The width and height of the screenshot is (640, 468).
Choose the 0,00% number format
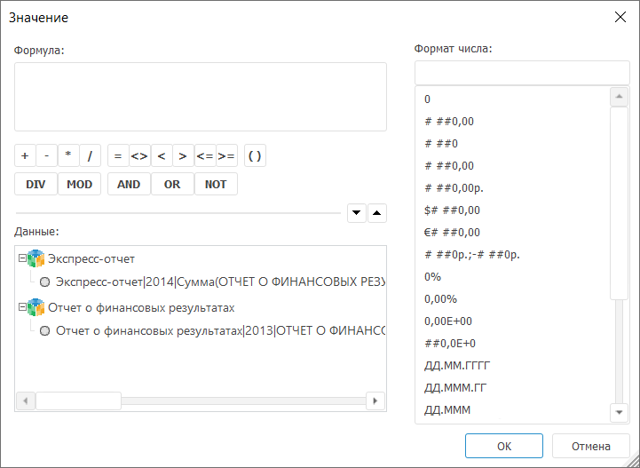coord(440,299)
